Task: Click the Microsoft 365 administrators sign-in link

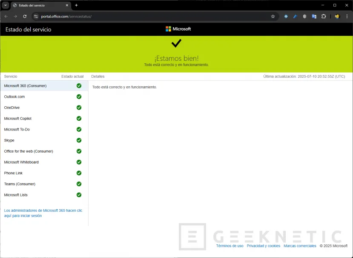Action: tap(42, 213)
